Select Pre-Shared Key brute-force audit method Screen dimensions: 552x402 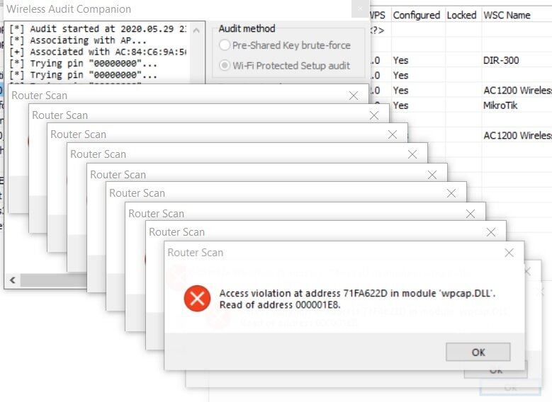pos(225,45)
